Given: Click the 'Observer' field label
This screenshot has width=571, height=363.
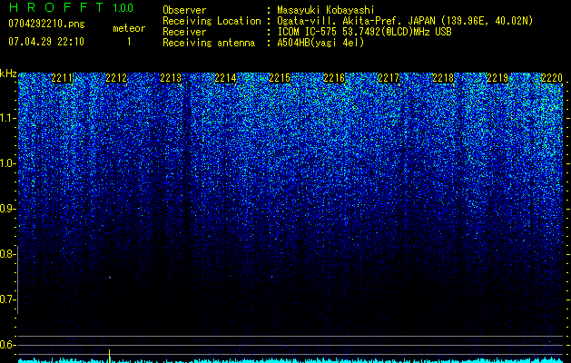Looking at the screenshot, I should 184,10.
